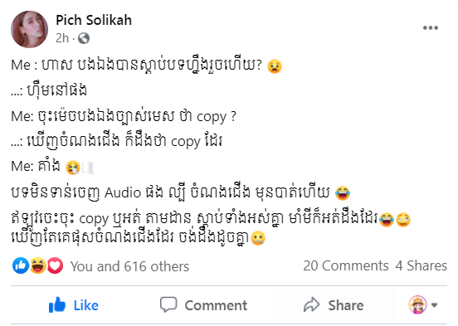Viewport: 458px width, 326px height.
Task: View the 4 Shares list
Action: click(x=421, y=265)
